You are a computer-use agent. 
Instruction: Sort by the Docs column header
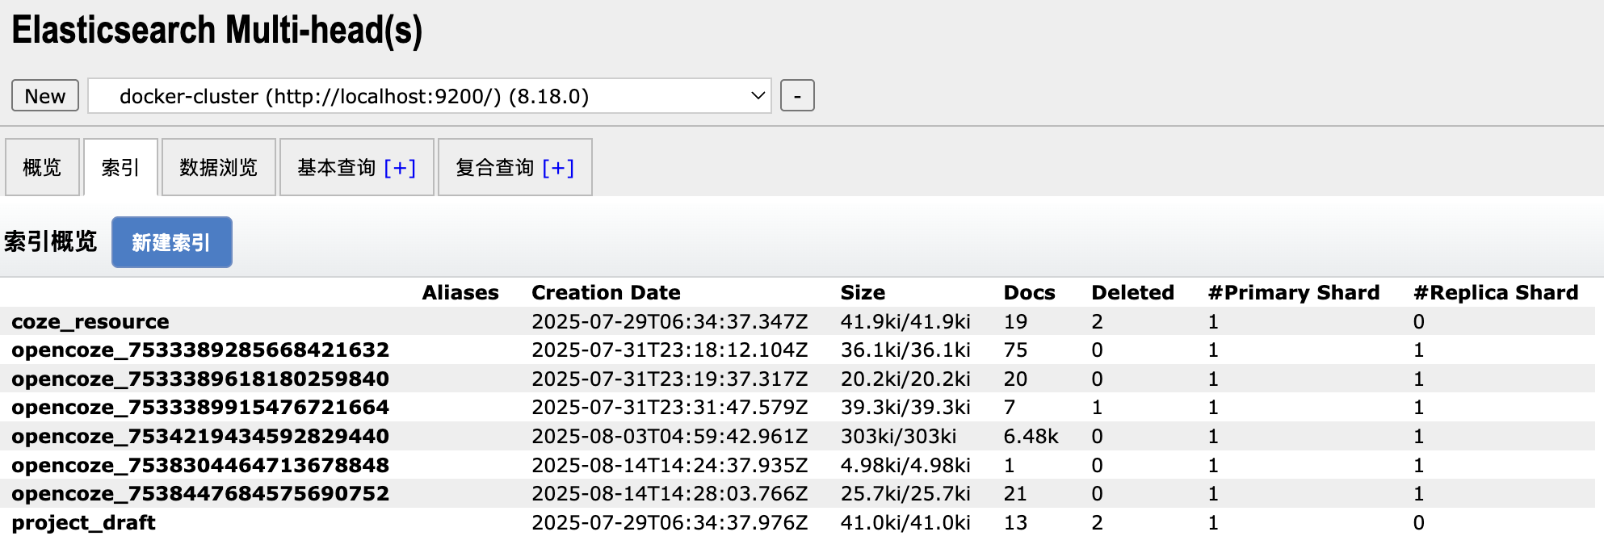[1029, 292]
